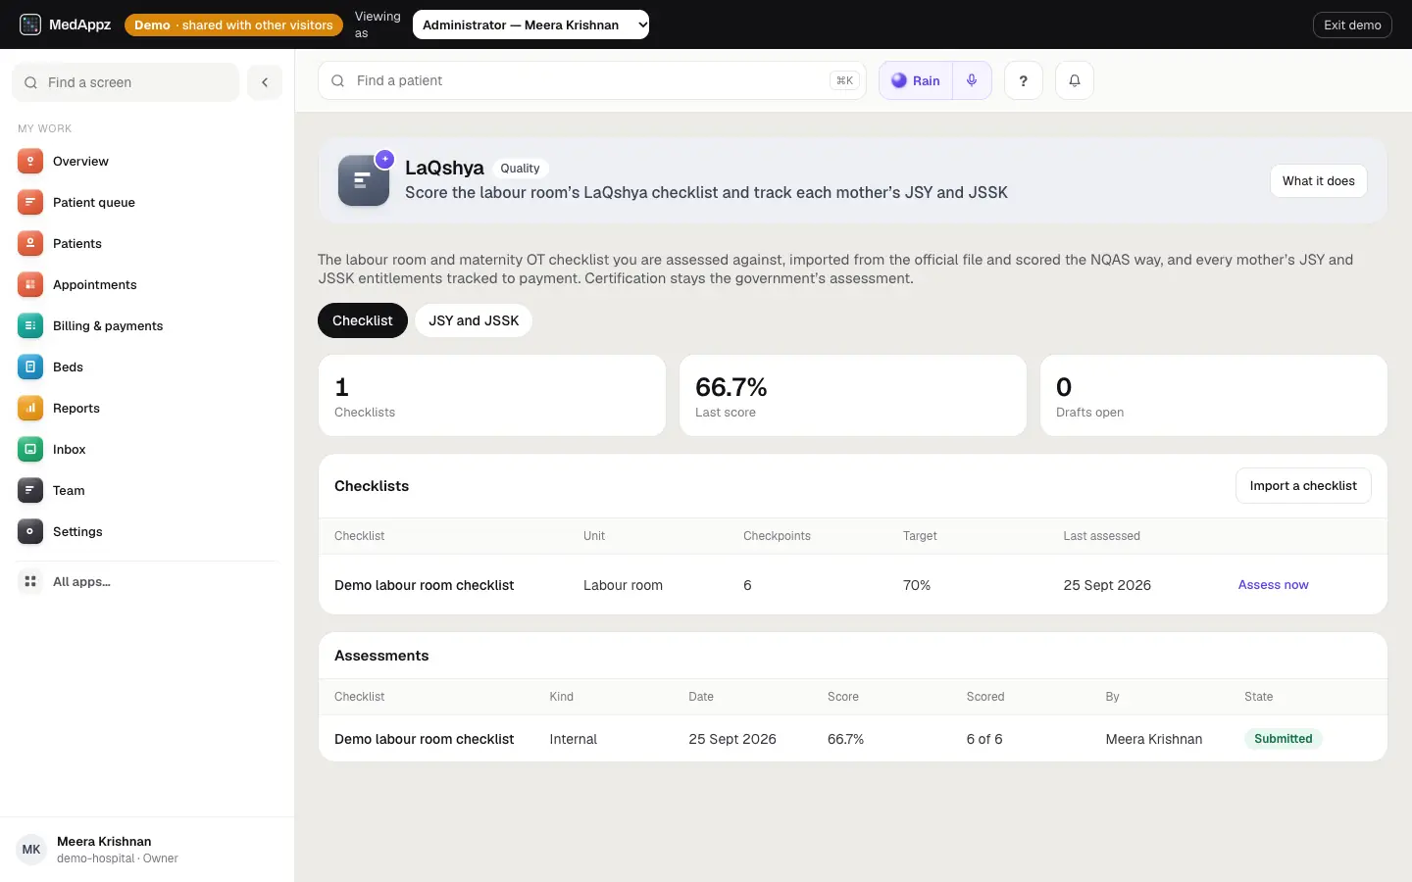
Task: Focus the Find a screen search box
Action: 126,82
